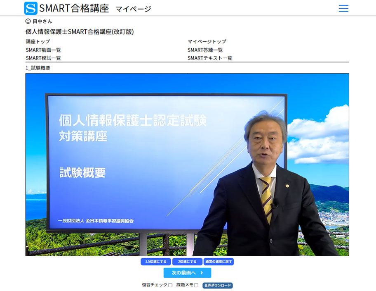Set playback to 2倍速

[187, 262]
